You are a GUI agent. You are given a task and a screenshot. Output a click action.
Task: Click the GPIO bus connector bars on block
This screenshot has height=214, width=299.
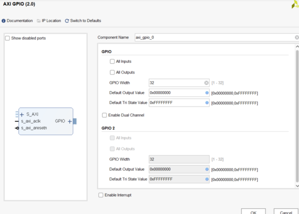(75, 121)
